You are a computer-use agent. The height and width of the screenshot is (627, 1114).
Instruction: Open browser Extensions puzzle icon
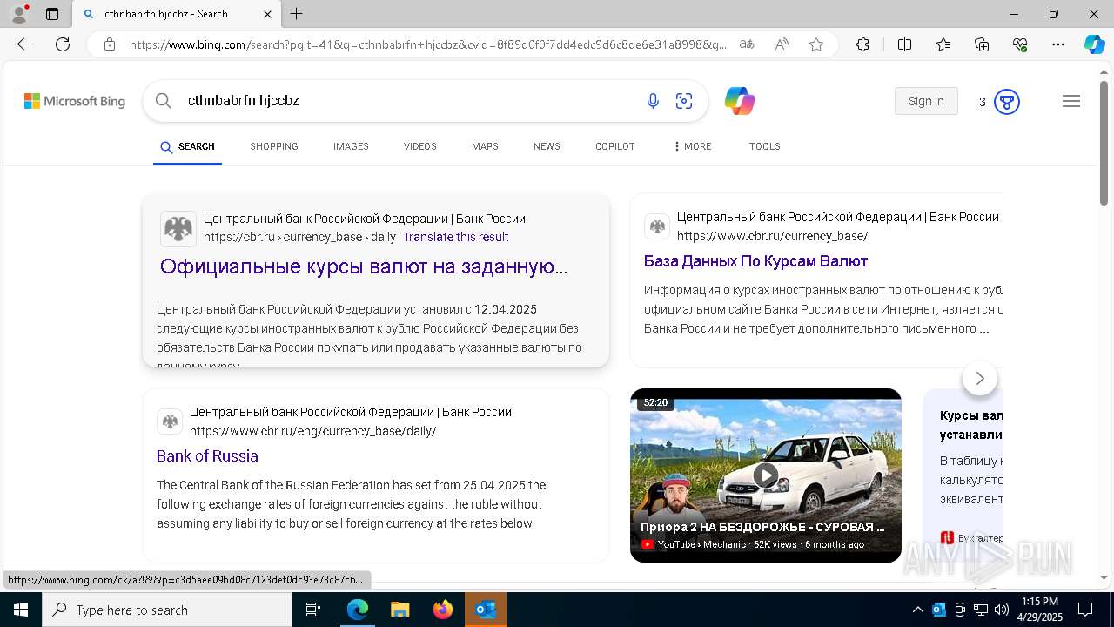[862, 44]
